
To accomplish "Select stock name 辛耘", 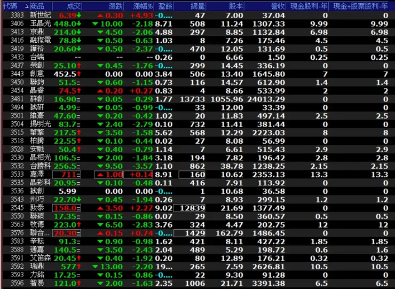I will 37,241.
